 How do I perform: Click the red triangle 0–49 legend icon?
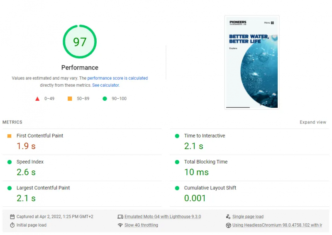(x=37, y=99)
